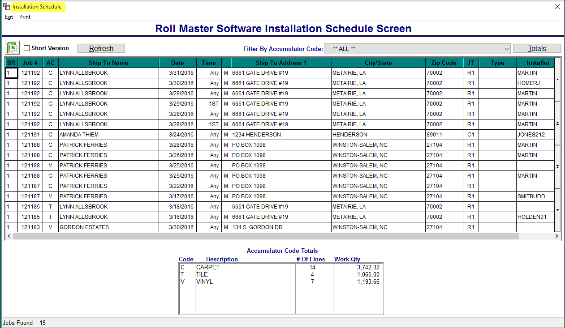Click the 3/26/2016 date cell
Image resolution: width=565 pixels, height=328 pixels.
click(177, 155)
